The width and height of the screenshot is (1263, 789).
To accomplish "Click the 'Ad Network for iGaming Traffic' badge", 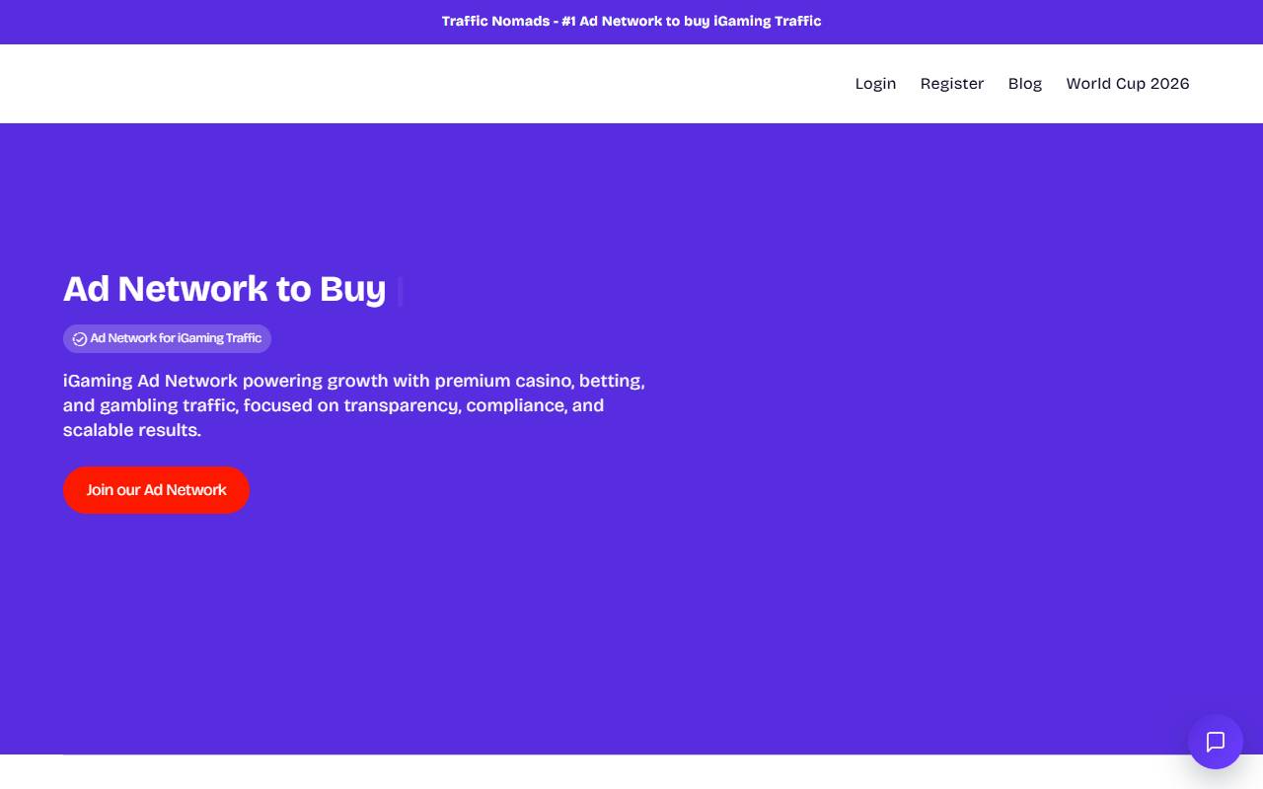I will 167,338.
